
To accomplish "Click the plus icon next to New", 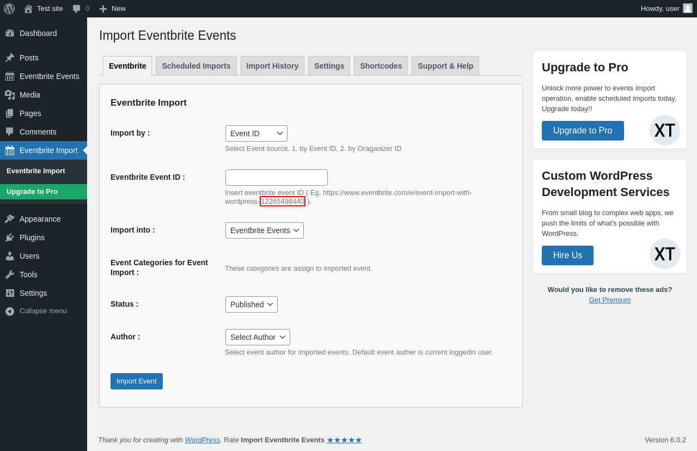I will (x=103, y=9).
